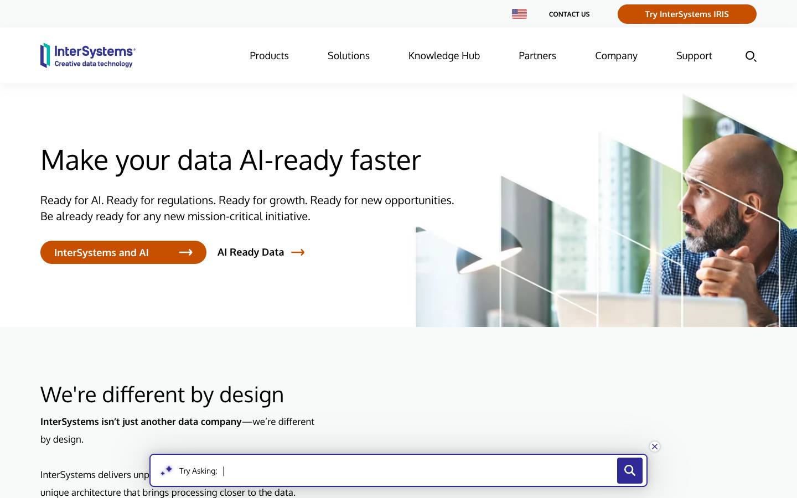Click the InterSystems and AI button
The height and width of the screenshot is (498, 797).
[x=123, y=252]
